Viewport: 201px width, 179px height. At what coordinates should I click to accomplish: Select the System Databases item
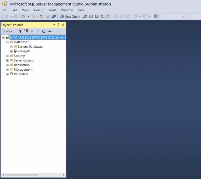point(30,47)
